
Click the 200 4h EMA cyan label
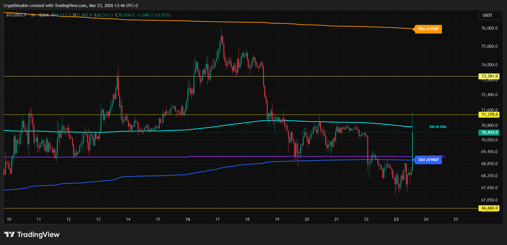[x=438, y=127]
